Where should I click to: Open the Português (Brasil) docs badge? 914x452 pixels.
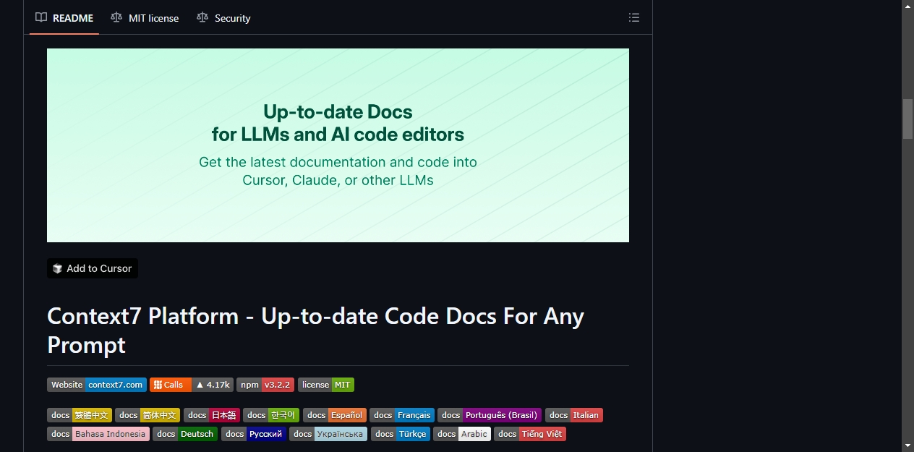click(490, 415)
